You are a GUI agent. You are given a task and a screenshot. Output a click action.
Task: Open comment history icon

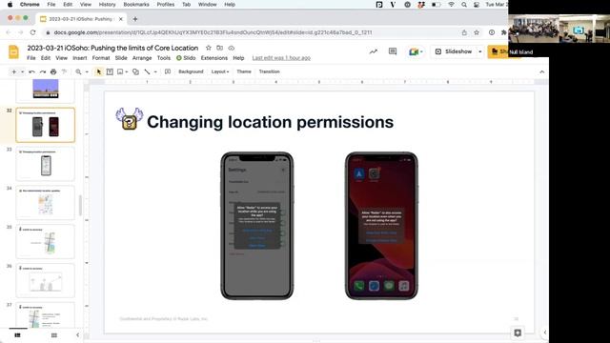tap(393, 51)
